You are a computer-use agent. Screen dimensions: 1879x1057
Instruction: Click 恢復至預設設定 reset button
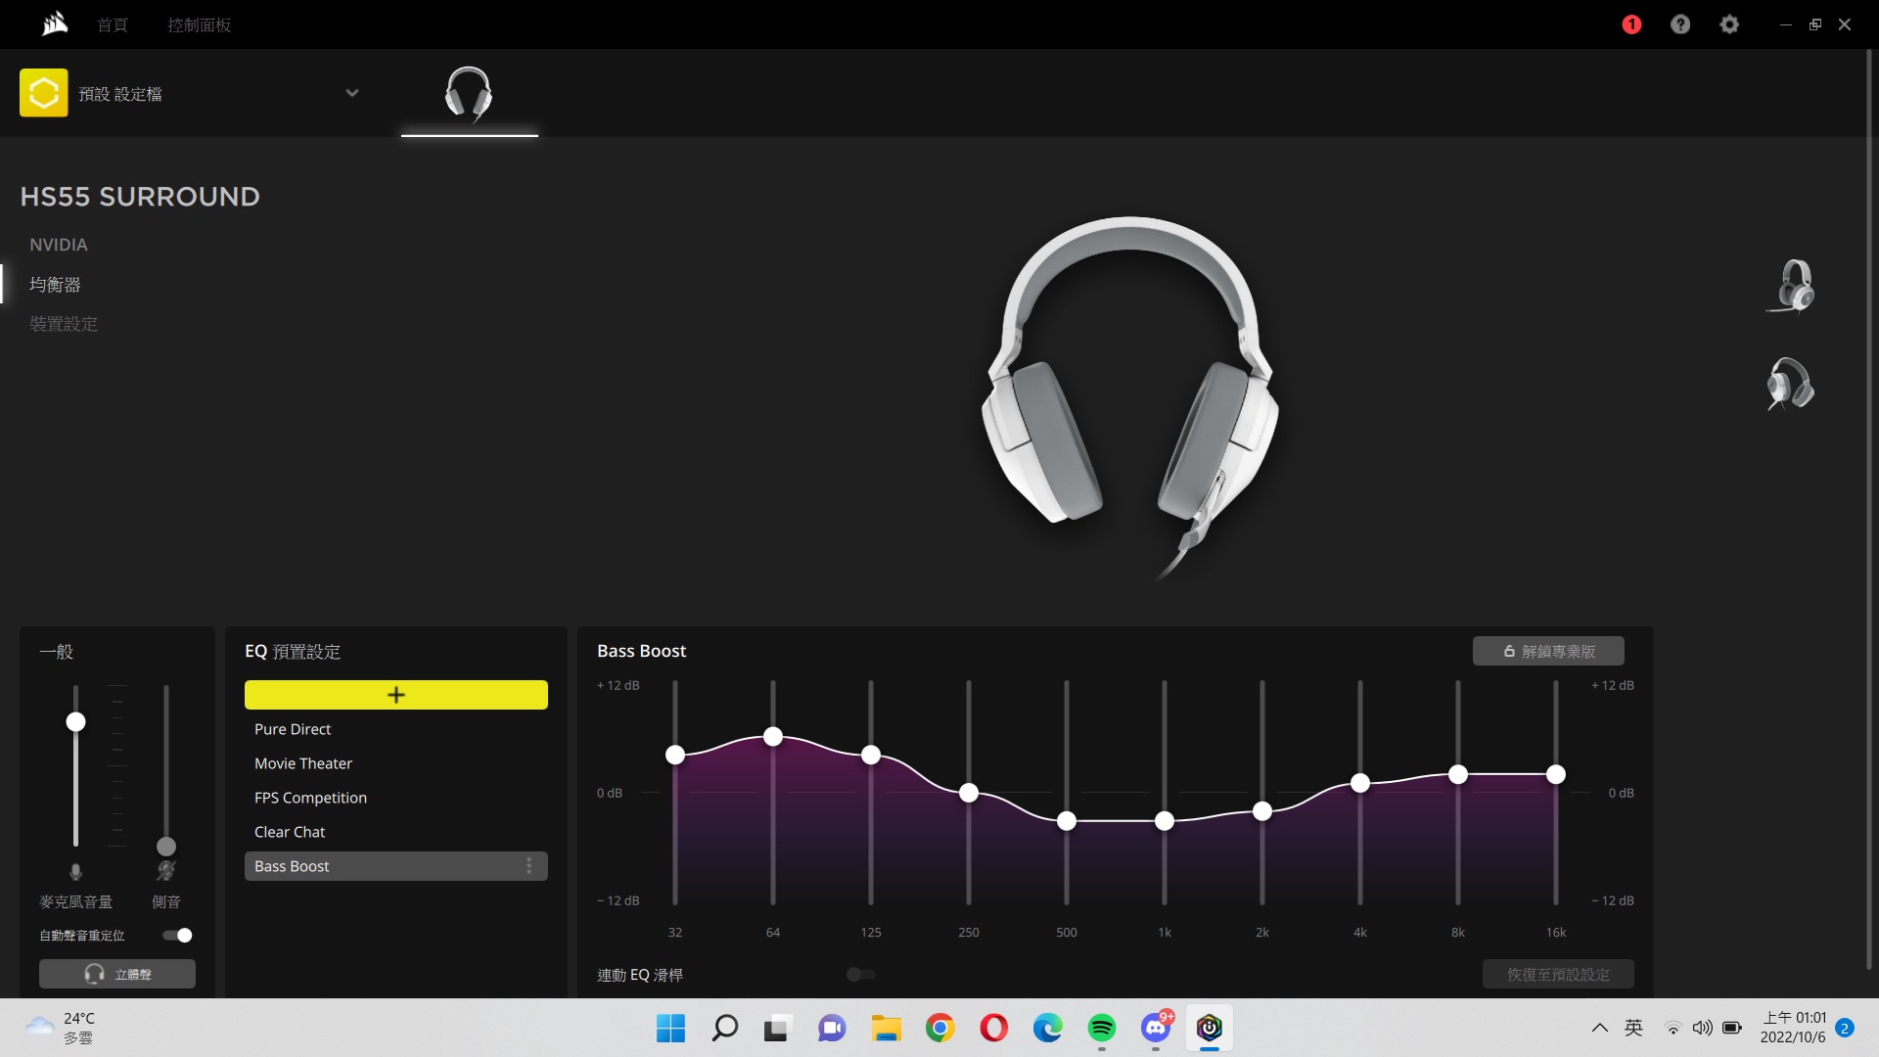(x=1558, y=974)
